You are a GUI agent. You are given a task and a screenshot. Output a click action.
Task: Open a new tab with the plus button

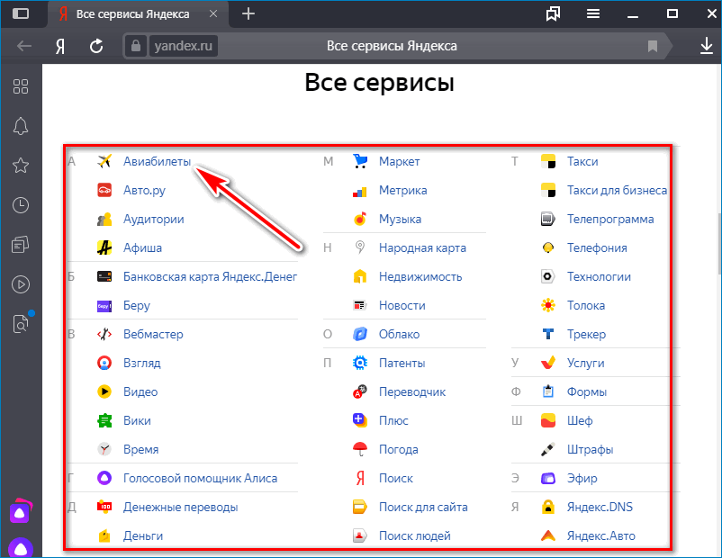point(248,13)
